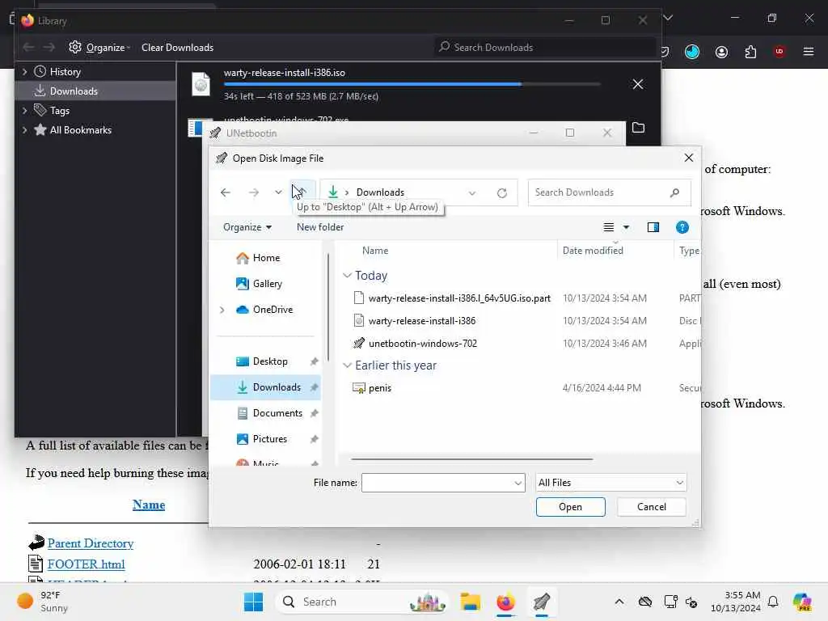This screenshot has height=621, width=828.
Task: Open the Organize menu in file dialog
Action: pyautogui.click(x=247, y=227)
